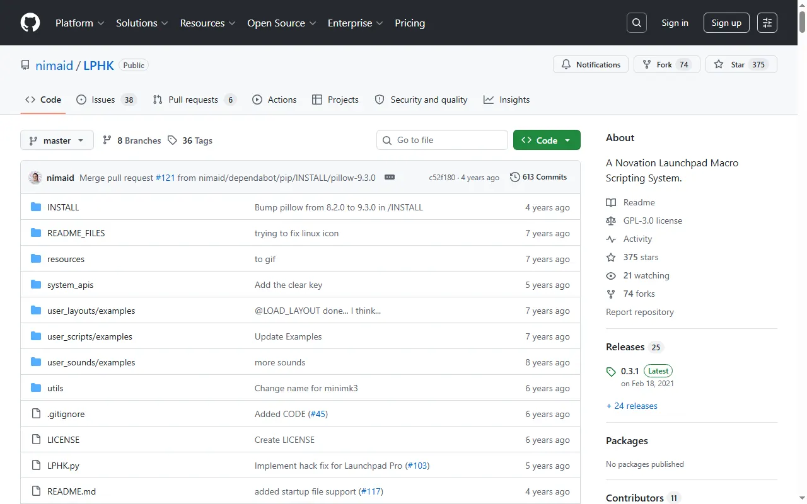Fork the repository with Fork button
Viewport: 807px width, 504px height.
pos(667,64)
